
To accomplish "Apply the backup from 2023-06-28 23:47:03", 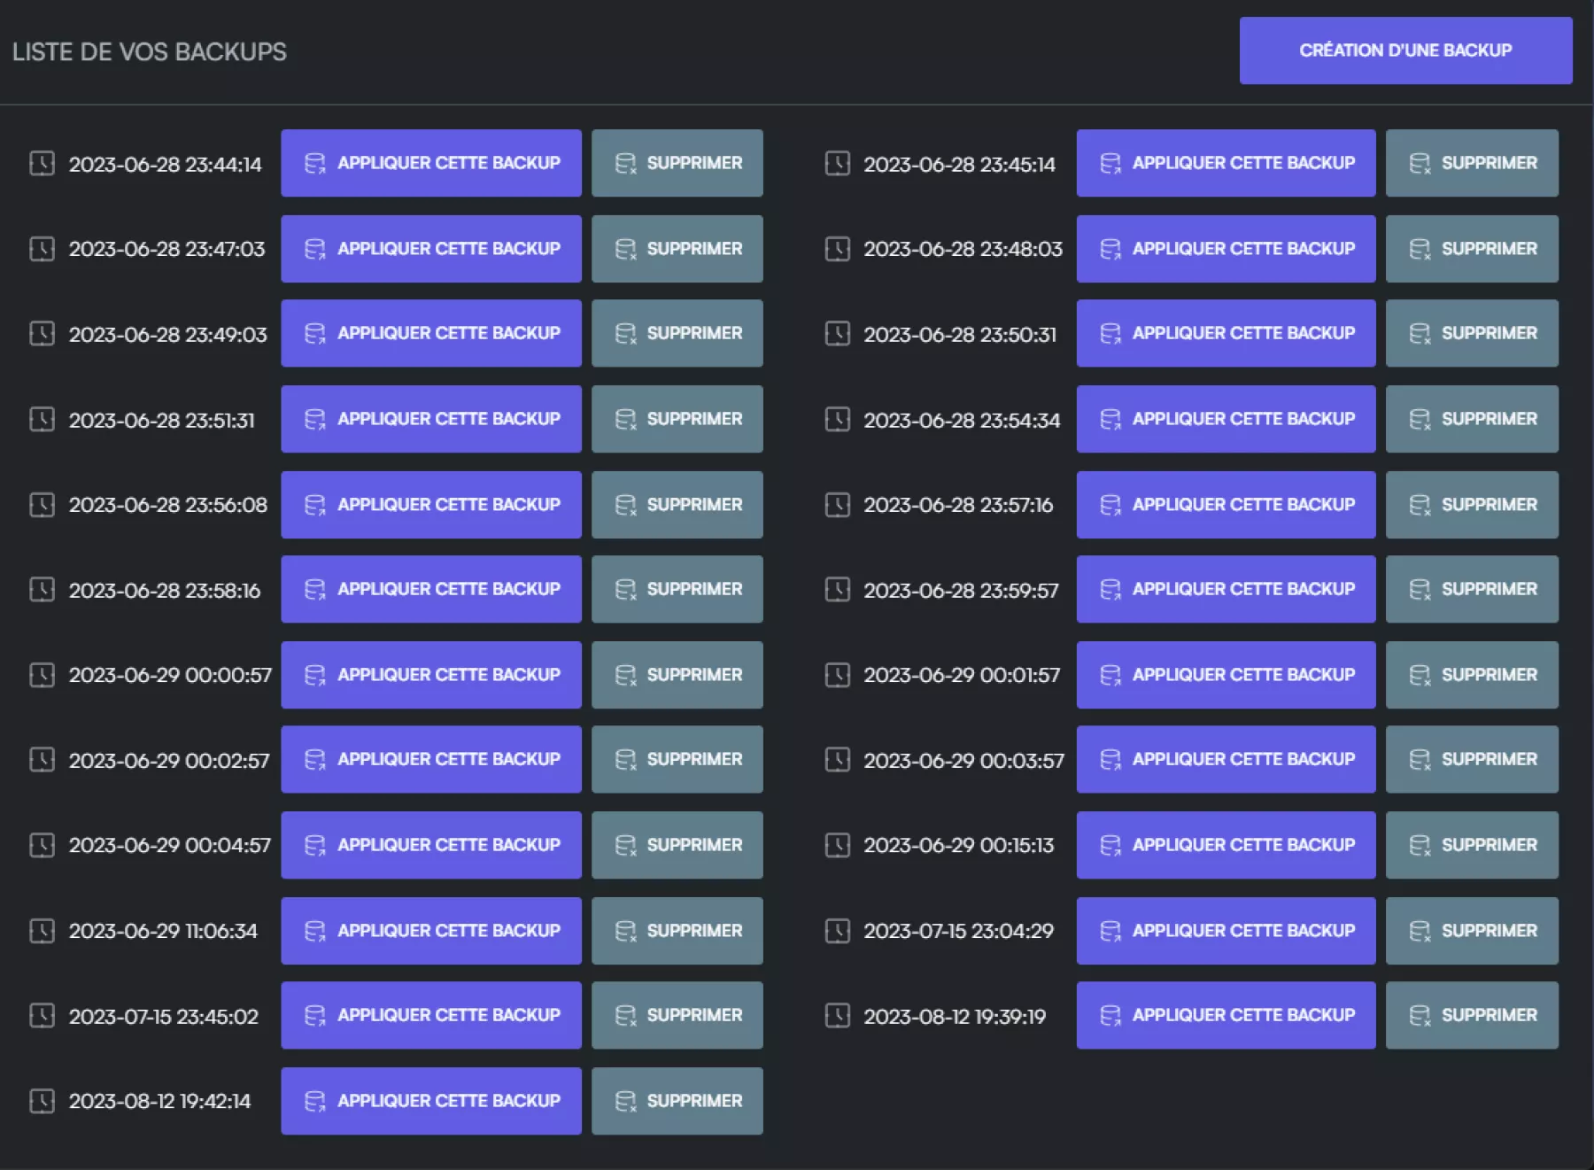I will click(x=431, y=249).
